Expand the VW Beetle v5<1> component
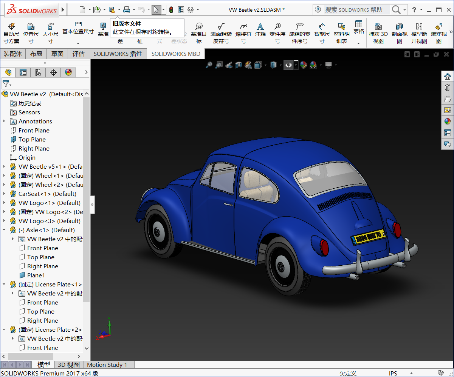The image size is (454, 377). tap(4, 166)
